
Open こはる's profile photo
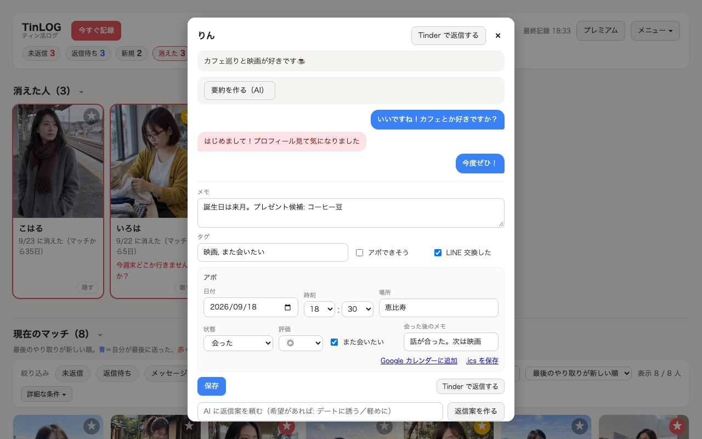[58, 162]
